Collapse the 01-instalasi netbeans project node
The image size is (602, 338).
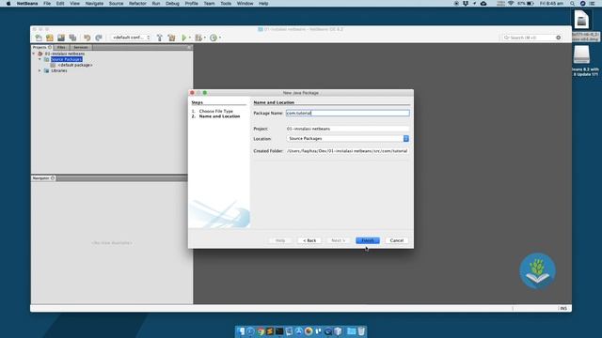tap(34, 54)
